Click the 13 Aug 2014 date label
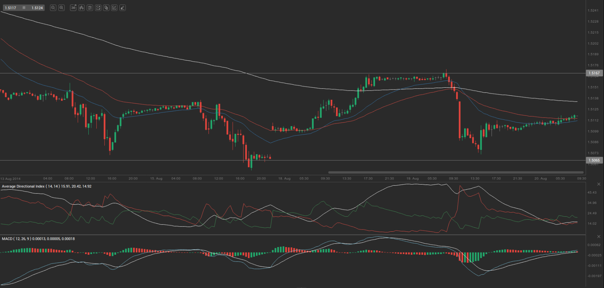This screenshot has height=288, width=604. pyautogui.click(x=11, y=179)
